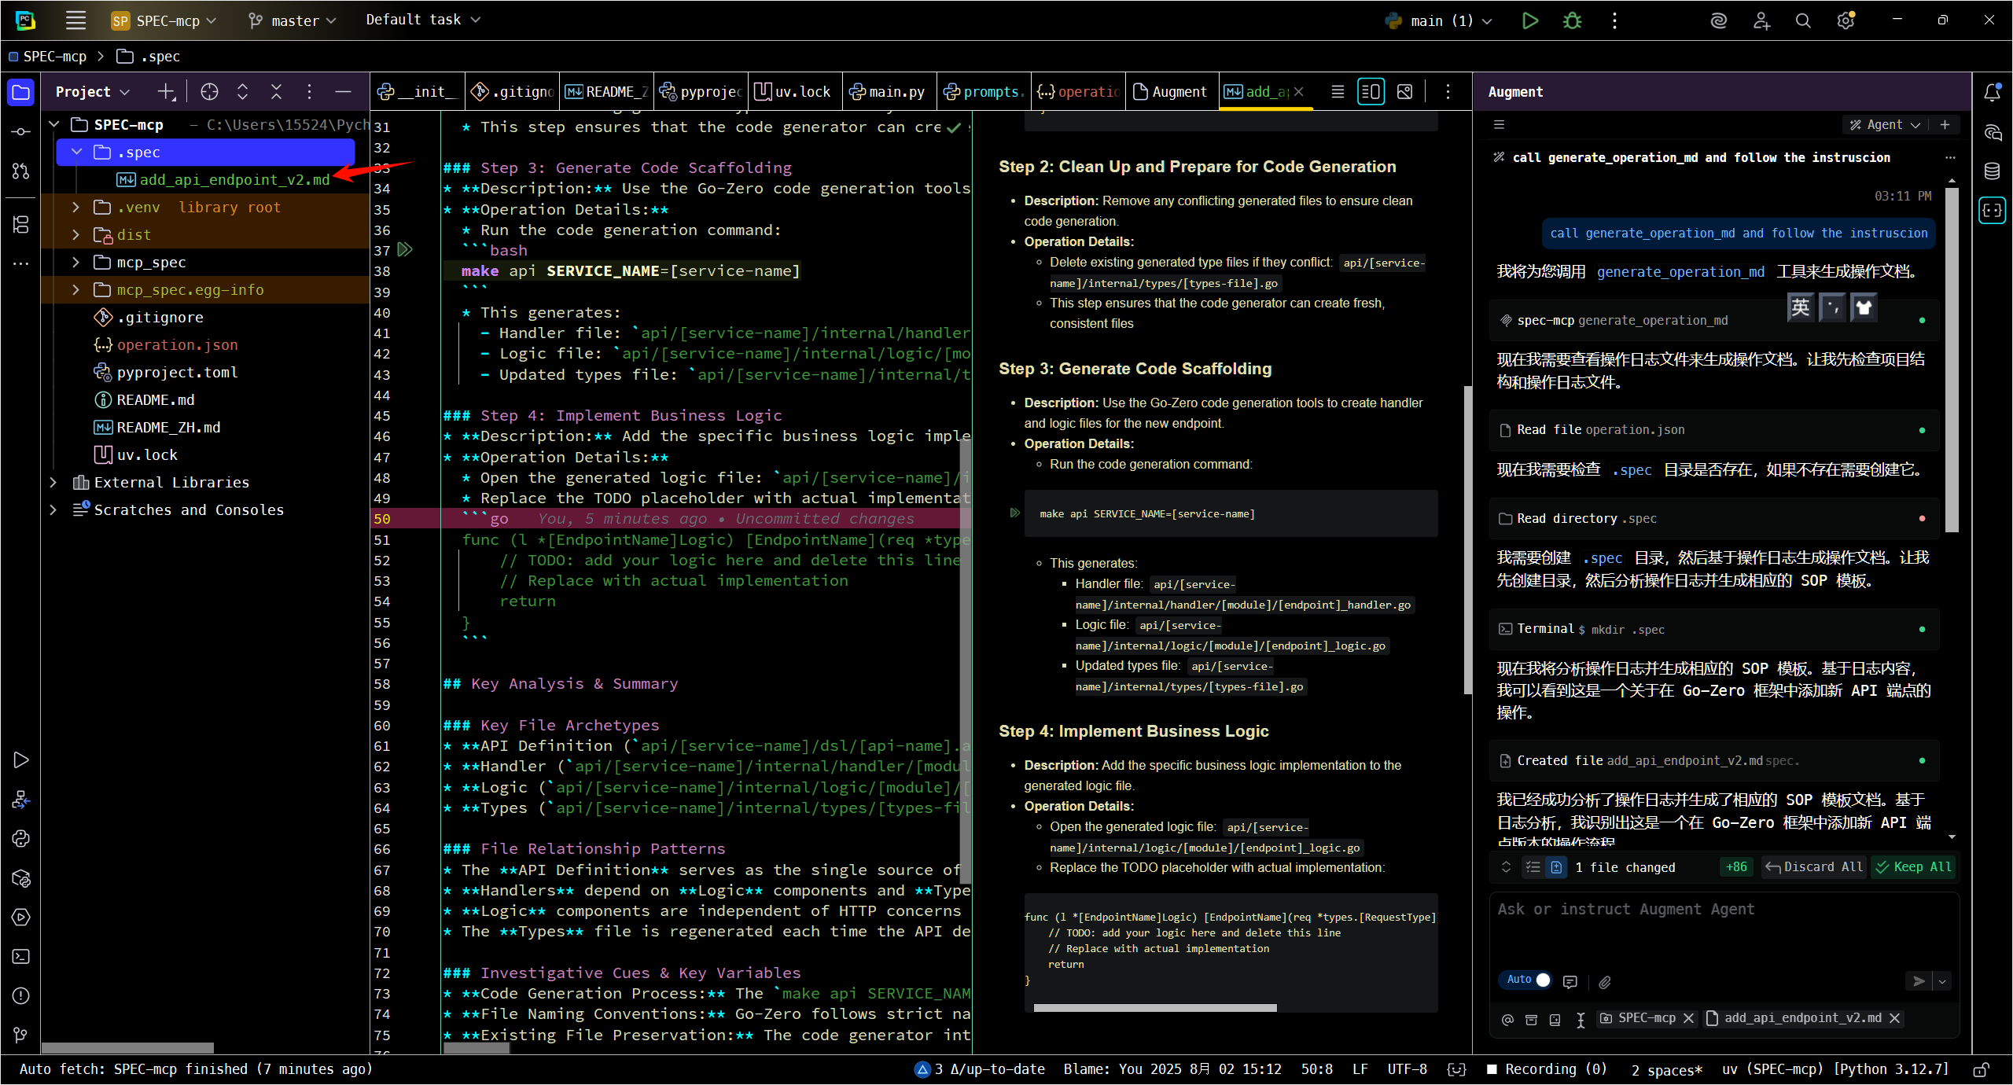
Task: Open the Terminal tool window
Action: click(21, 957)
